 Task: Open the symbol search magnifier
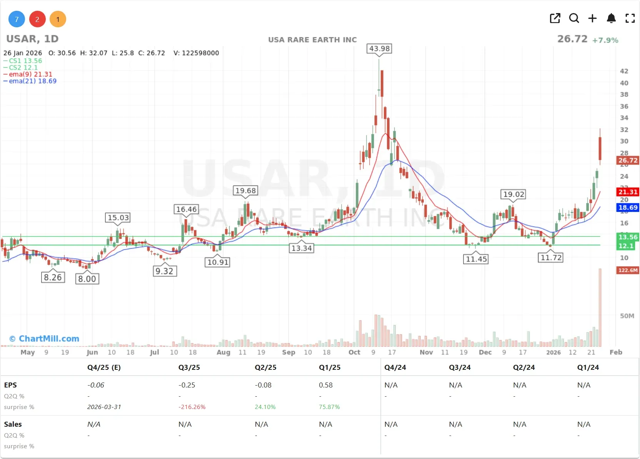574,18
